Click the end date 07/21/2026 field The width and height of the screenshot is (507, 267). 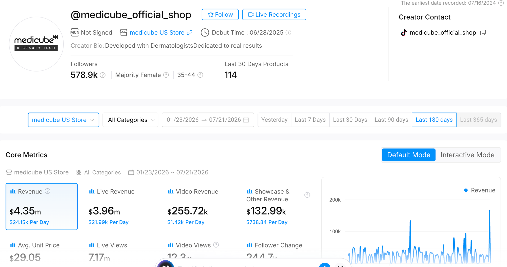225,120
